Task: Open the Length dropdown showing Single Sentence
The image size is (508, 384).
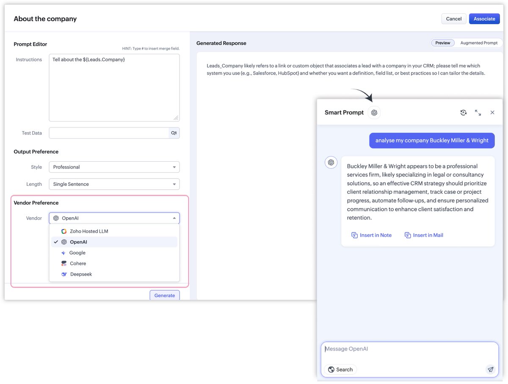Action: point(114,184)
